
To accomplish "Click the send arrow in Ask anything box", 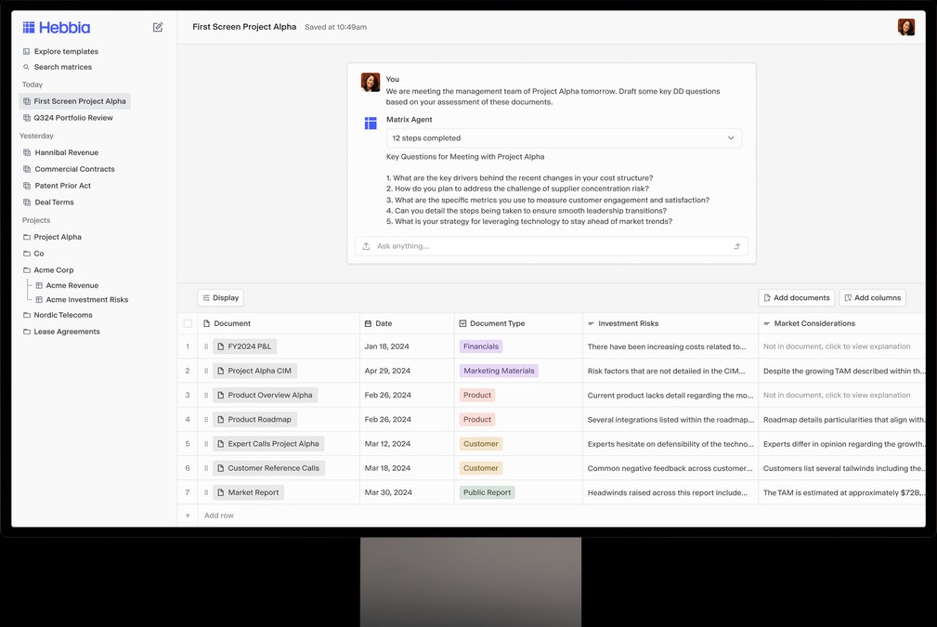I will click(736, 246).
